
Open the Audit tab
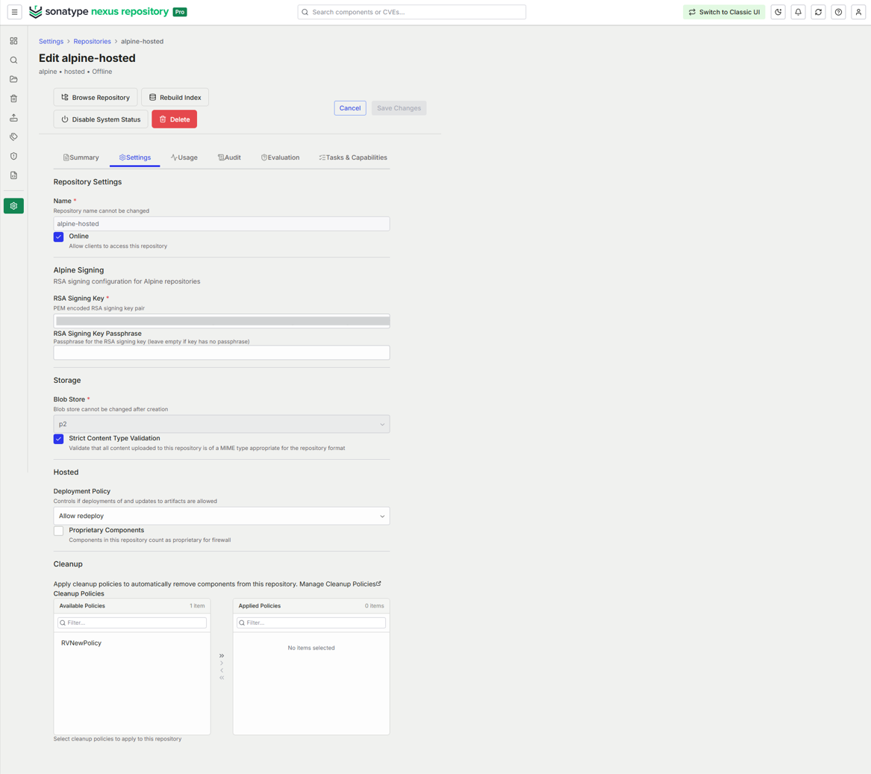[x=229, y=157]
